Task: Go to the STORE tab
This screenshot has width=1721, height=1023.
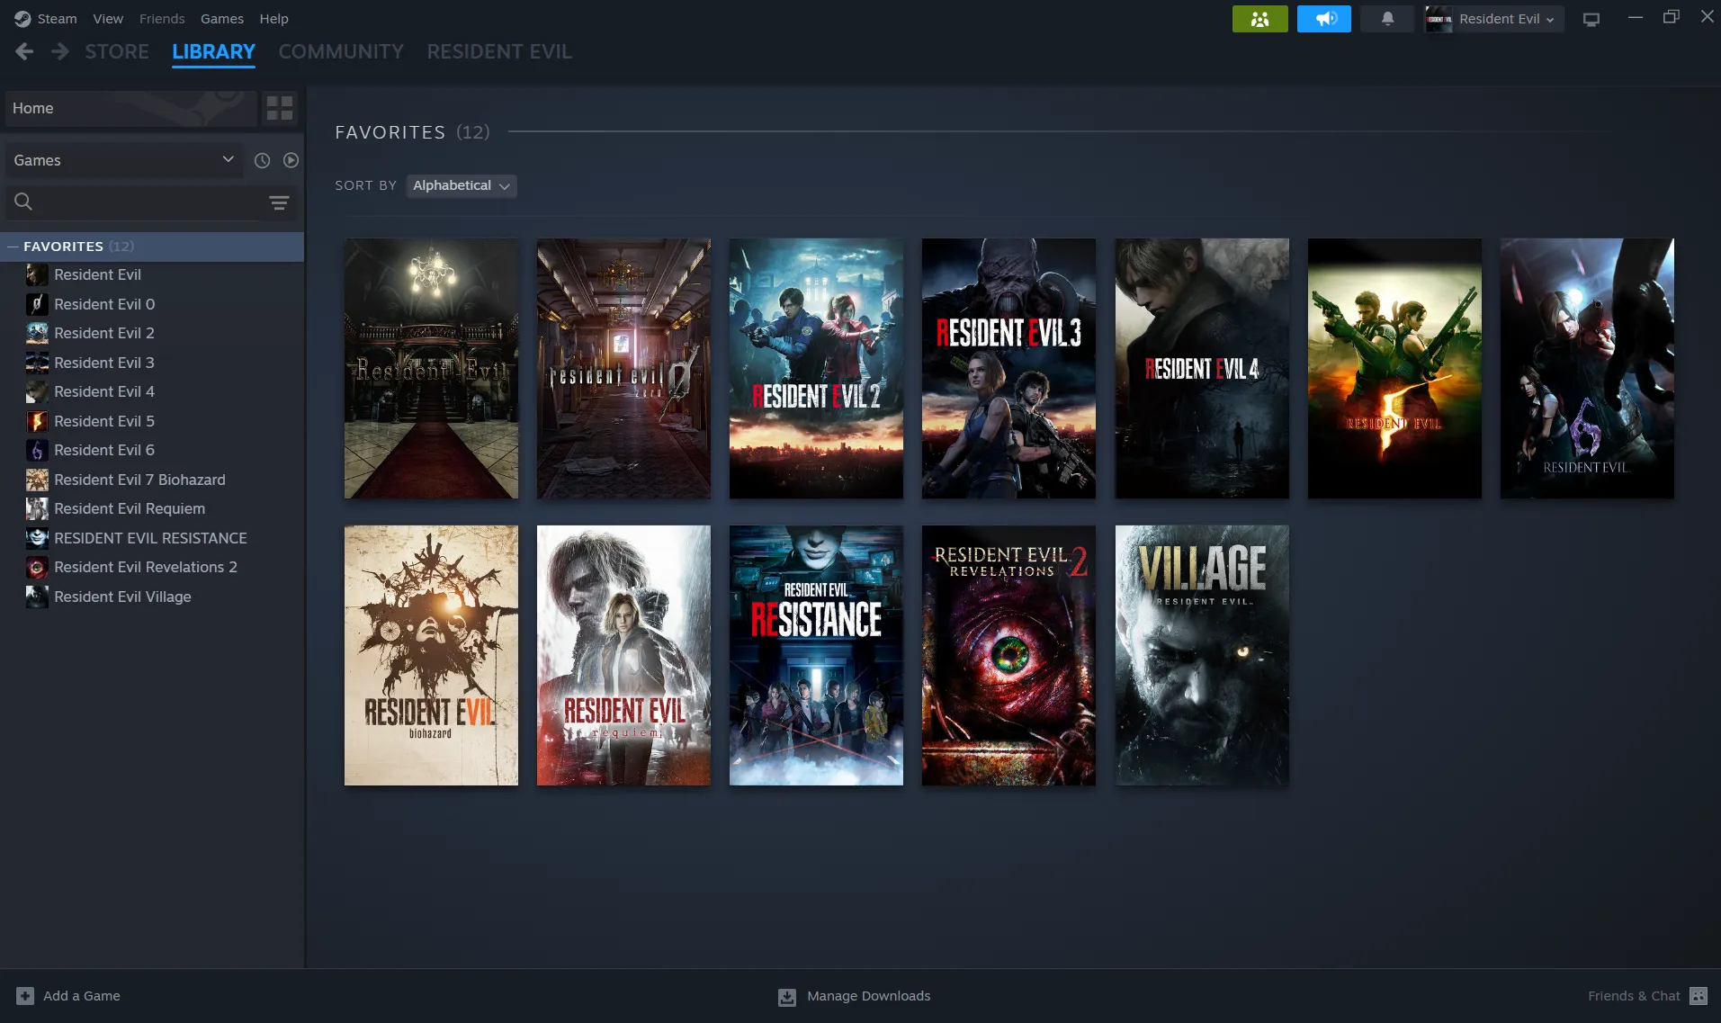Action: 117,51
